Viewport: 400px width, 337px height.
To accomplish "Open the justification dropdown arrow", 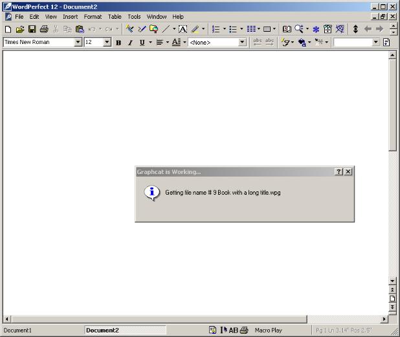I will pos(168,42).
